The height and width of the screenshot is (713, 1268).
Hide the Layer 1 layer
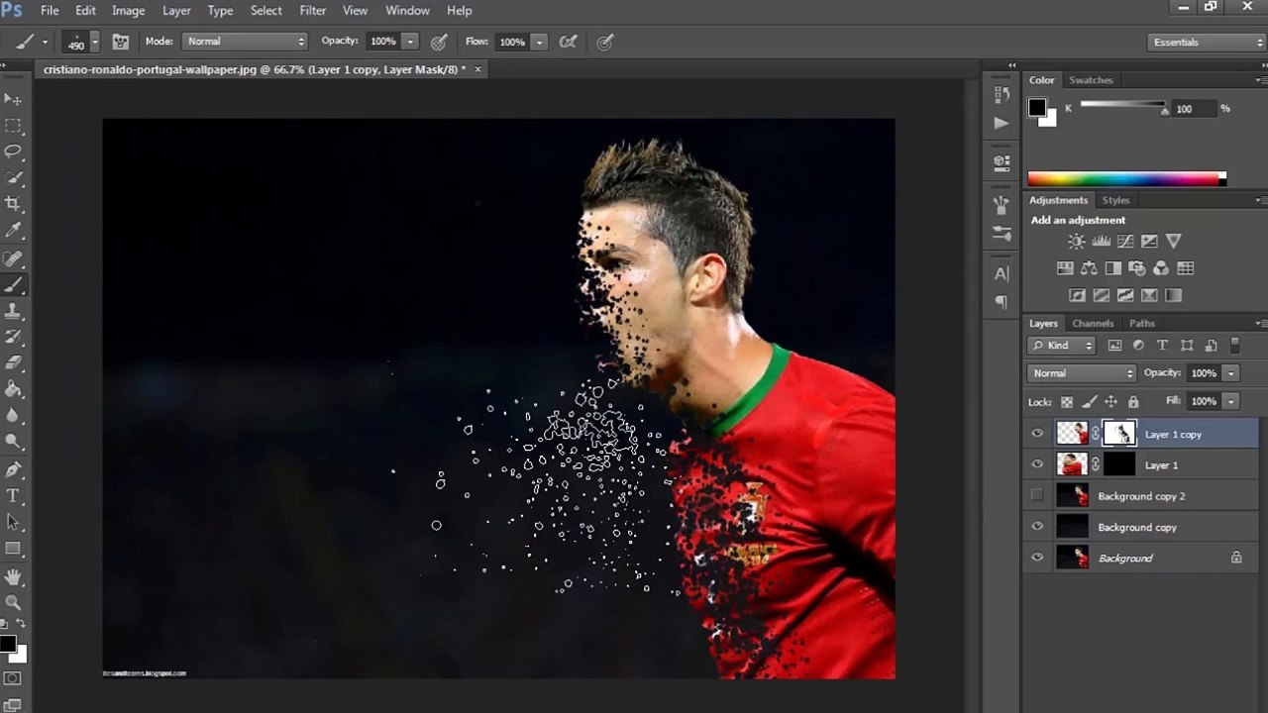click(1037, 464)
